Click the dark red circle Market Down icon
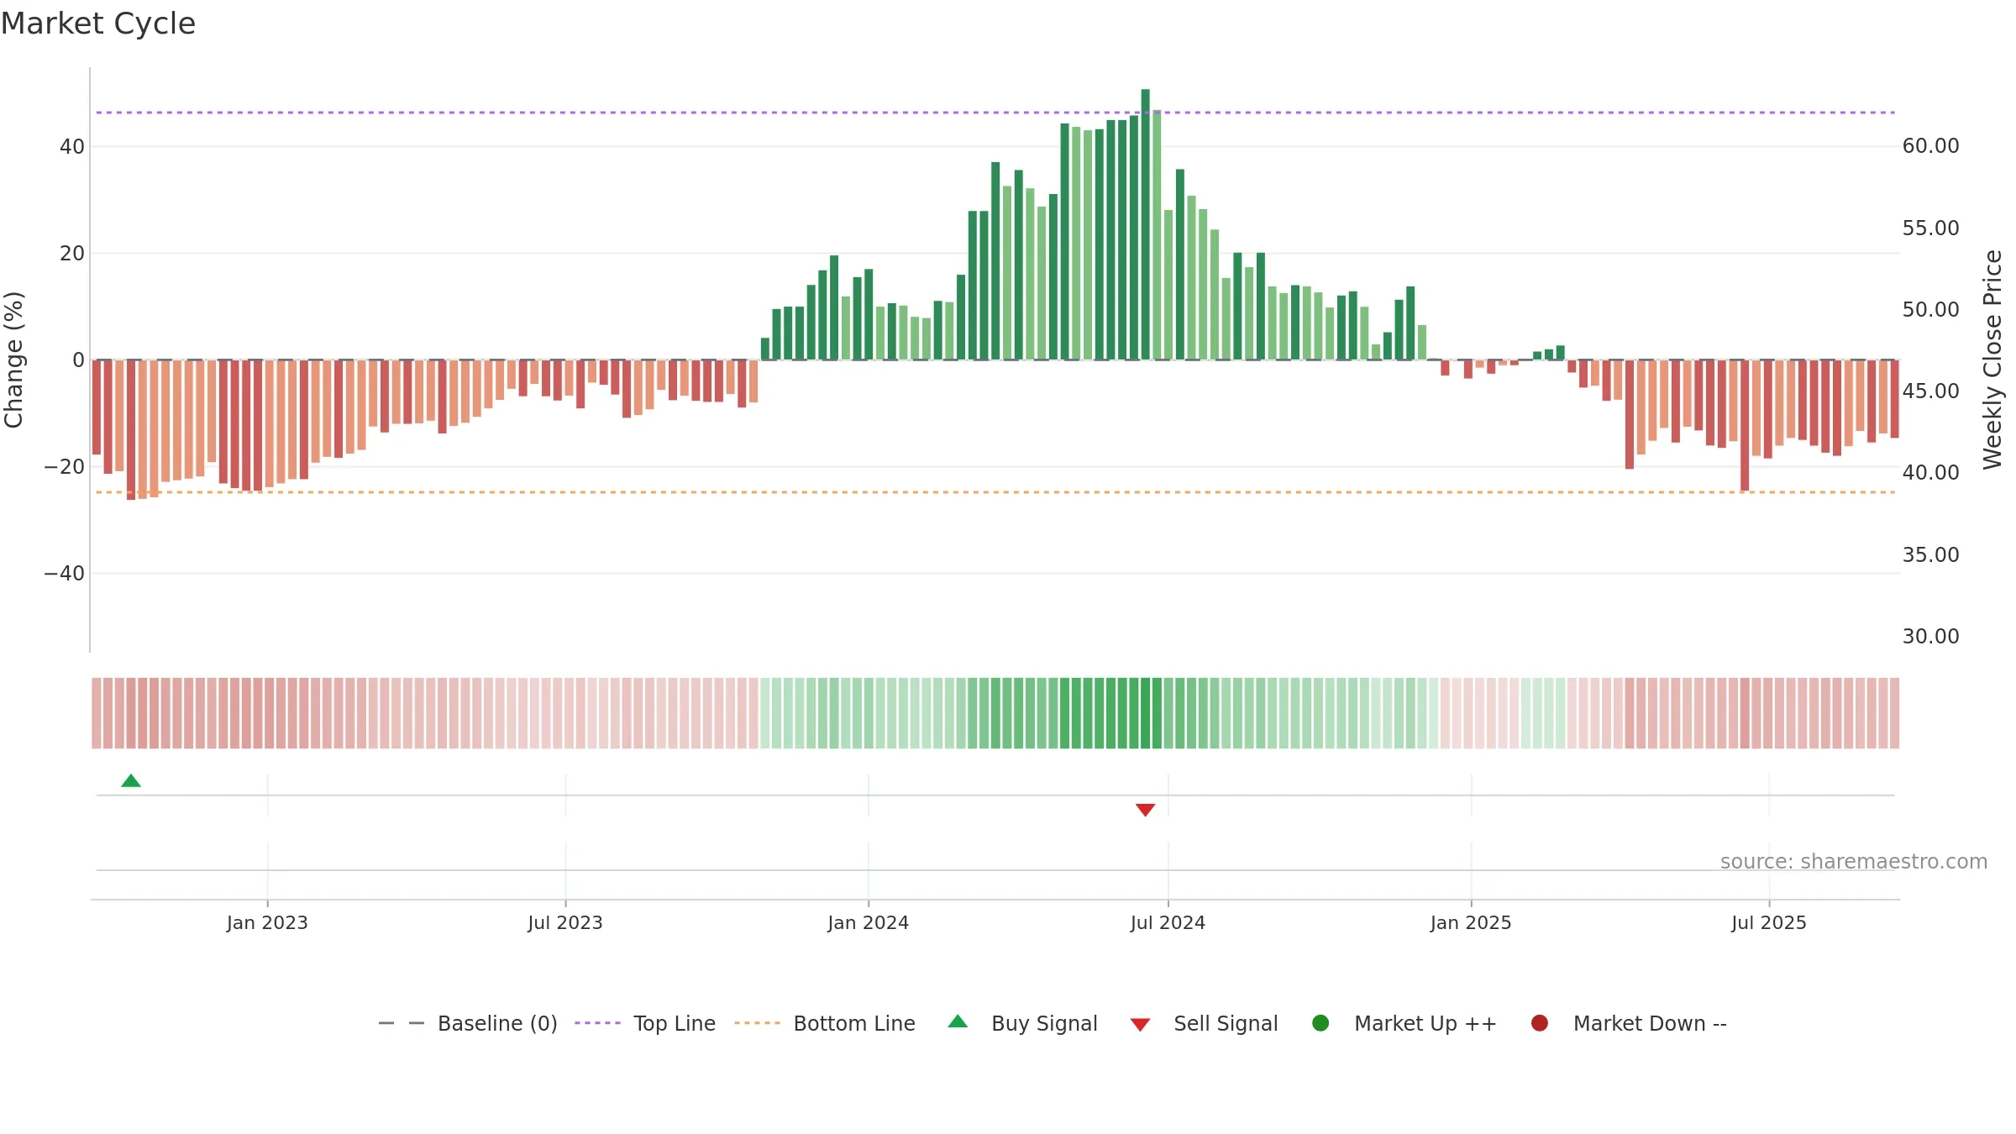 click(x=1540, y=1023)
